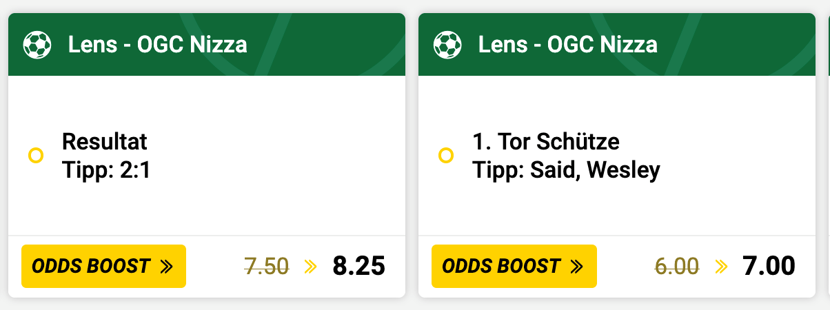The width and height of the screenshot is (830, 310).
Task: Pick the boosted odds 8.25
Action: click(x=358, y=266)
